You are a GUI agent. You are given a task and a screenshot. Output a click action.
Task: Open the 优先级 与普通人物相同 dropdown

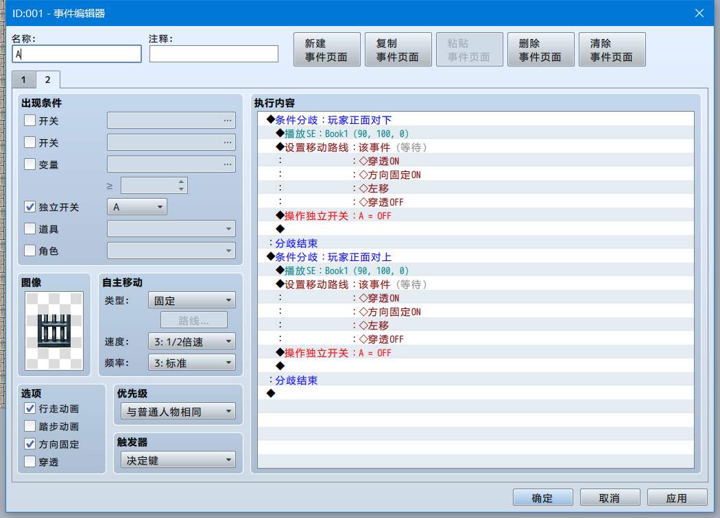point(178,412)
